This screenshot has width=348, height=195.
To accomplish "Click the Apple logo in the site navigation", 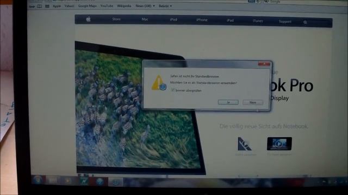I will pyautogui.click(x=88, y=19).
